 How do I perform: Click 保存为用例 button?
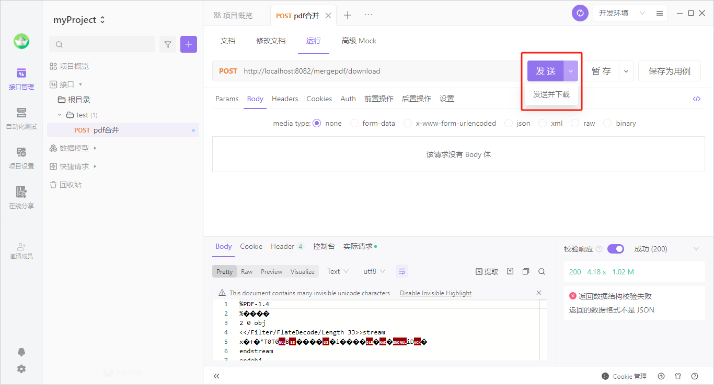pyautogui.click(x=670, y=71)
